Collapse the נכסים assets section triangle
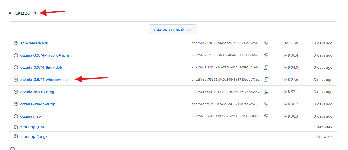Image resolution: width=348 pixels, height=150 pixels. point(10,13)
